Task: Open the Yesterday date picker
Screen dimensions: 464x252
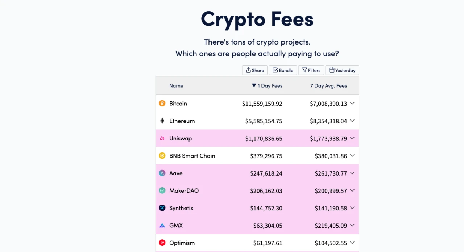Action: tap(342, 70)
